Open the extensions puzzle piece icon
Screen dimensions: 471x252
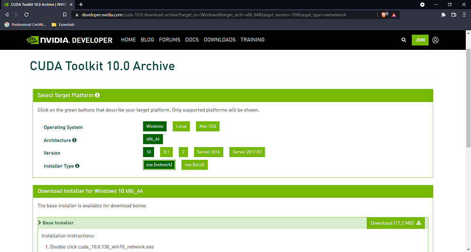tap(443, 15)
